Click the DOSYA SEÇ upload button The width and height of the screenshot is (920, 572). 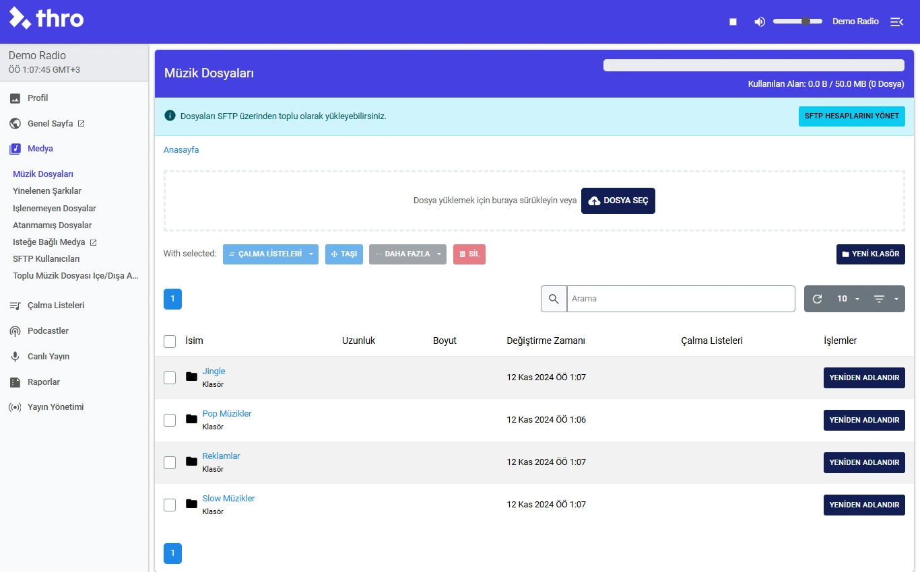coord(618,201)
